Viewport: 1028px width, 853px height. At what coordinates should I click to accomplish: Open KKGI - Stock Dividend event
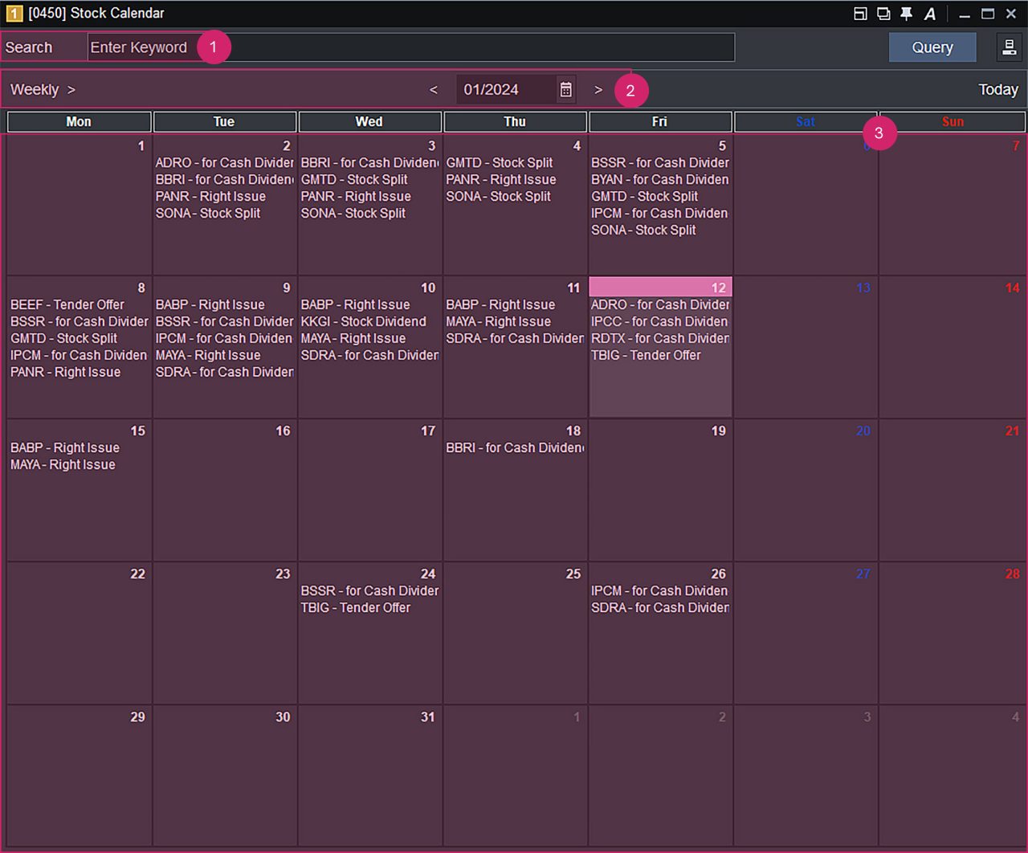[x=363, y=321]
